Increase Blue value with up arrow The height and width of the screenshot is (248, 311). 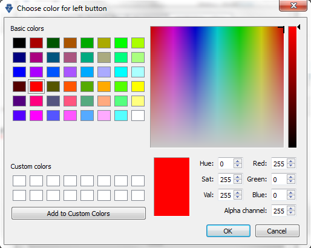pyautogui.click(x=291, y=193)
